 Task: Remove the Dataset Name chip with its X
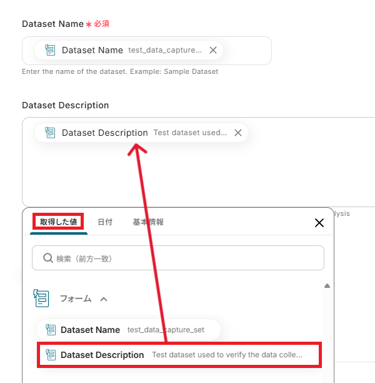pyautogui.click(x=213, y=50)
